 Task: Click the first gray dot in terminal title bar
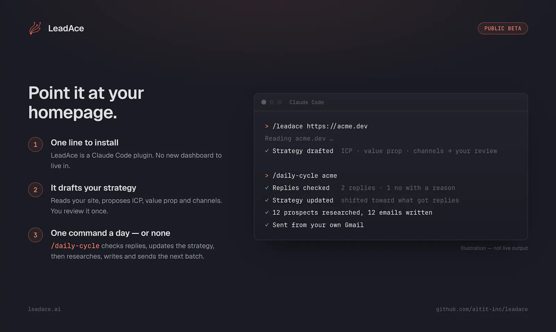tap(264, 102)
